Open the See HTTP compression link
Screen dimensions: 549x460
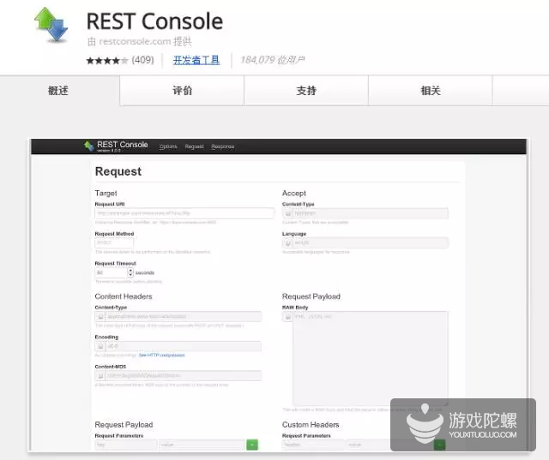click(x=162, y=355)
